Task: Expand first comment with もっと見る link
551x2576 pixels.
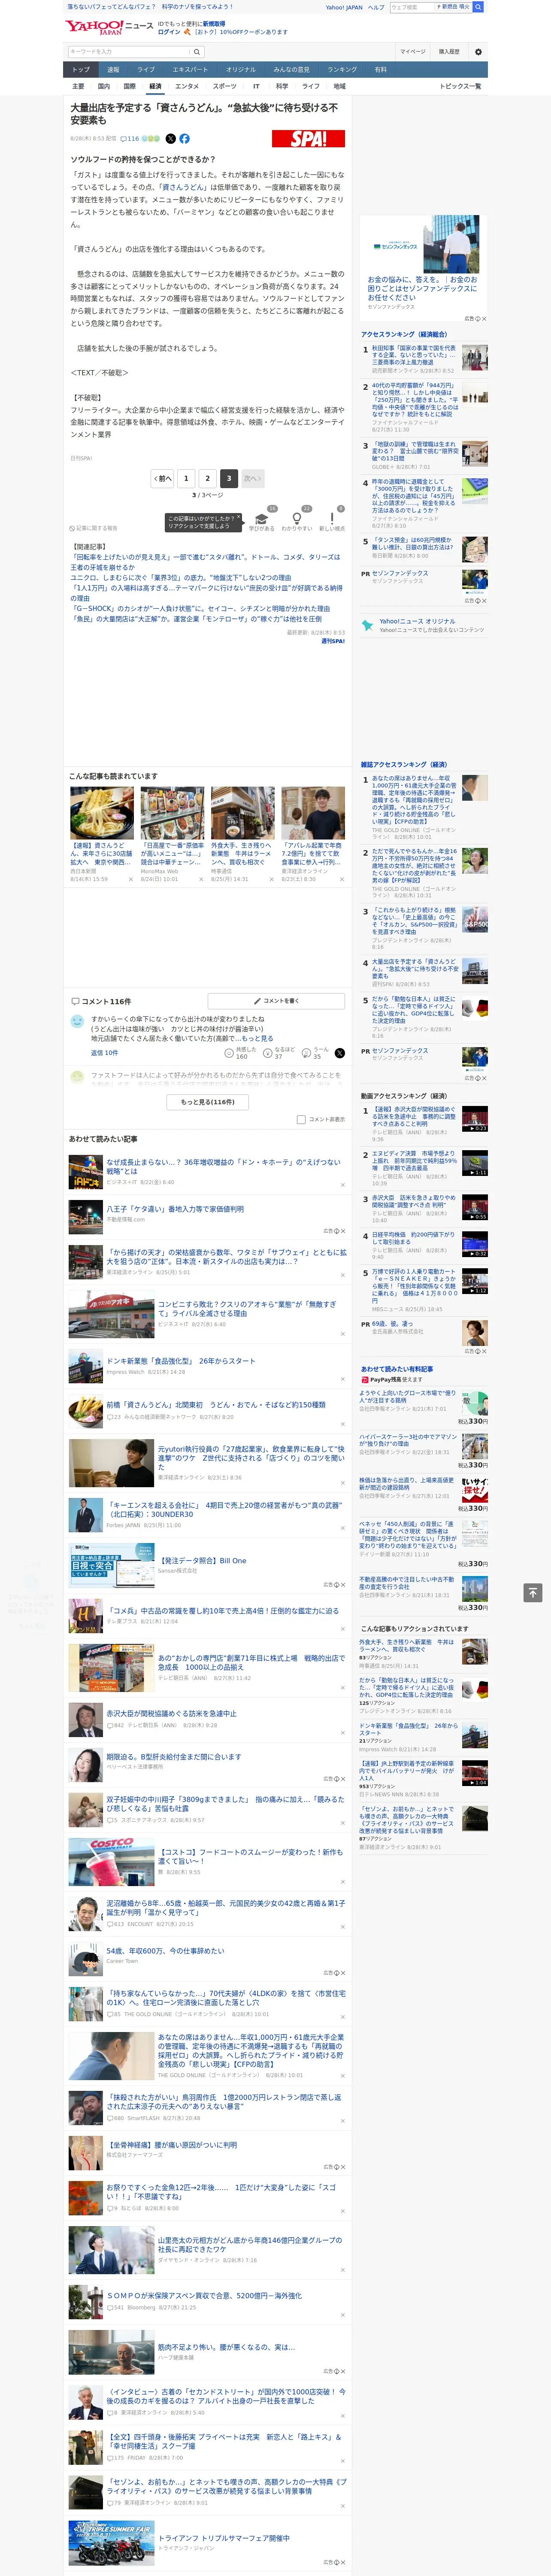Action: (257, 1039)
